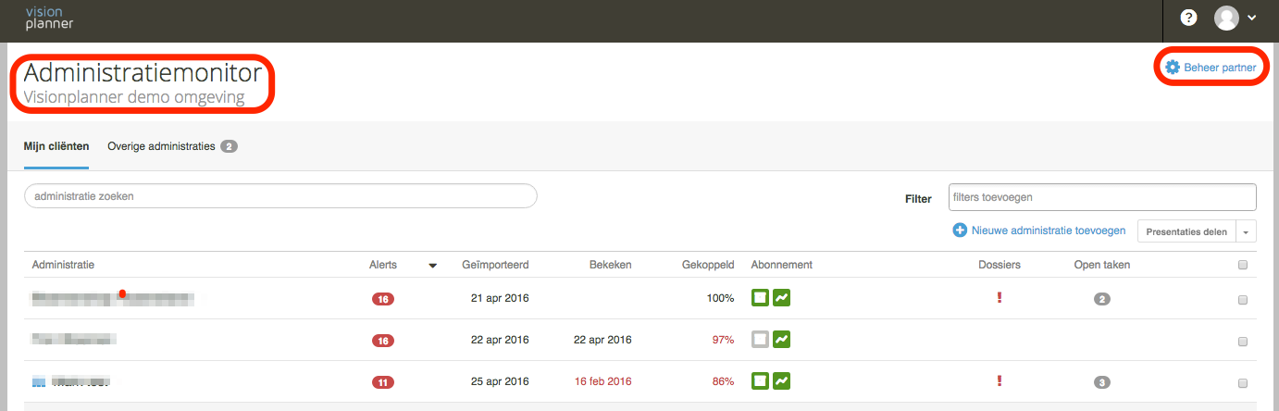The image size is (1279, 411).
Task: Sort by the Gekoppeld column header
Action: coord(708,265)
